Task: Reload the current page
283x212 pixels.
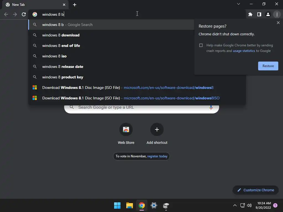Action: click(24, 14)
